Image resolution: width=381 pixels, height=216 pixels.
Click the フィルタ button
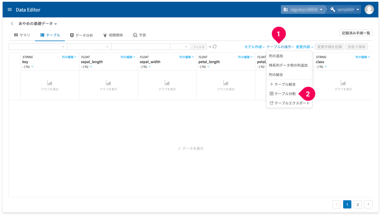click(x=199, y=47)
